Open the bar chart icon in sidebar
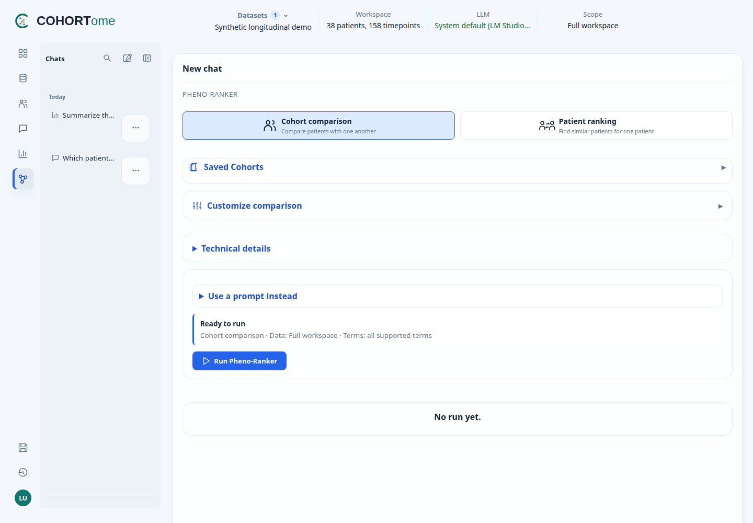Screen dimensions: 753x523 coord(23,154)
